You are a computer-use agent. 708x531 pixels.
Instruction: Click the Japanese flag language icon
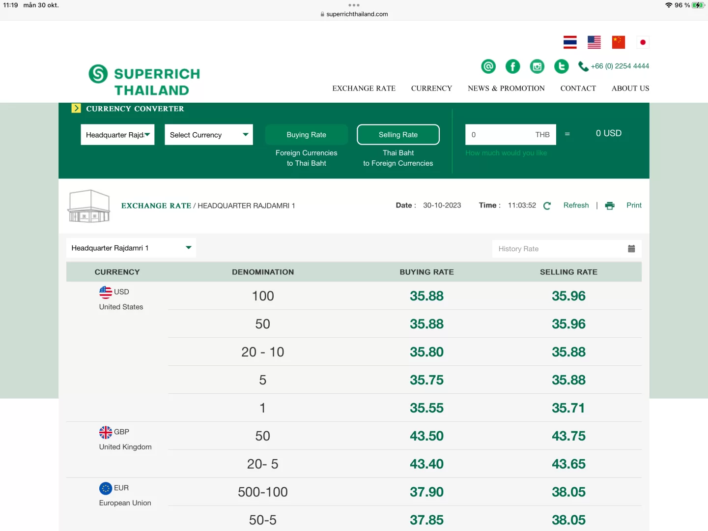[x=643, y=42]
